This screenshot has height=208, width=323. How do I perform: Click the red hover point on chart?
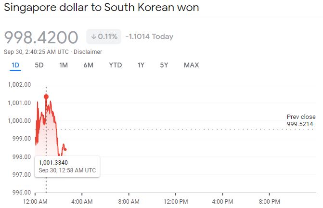46,96
